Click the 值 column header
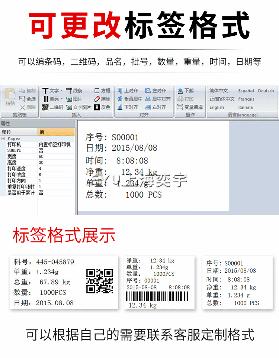Image resolution: width=279 pixels, height=358 pixels. (56, 132)
